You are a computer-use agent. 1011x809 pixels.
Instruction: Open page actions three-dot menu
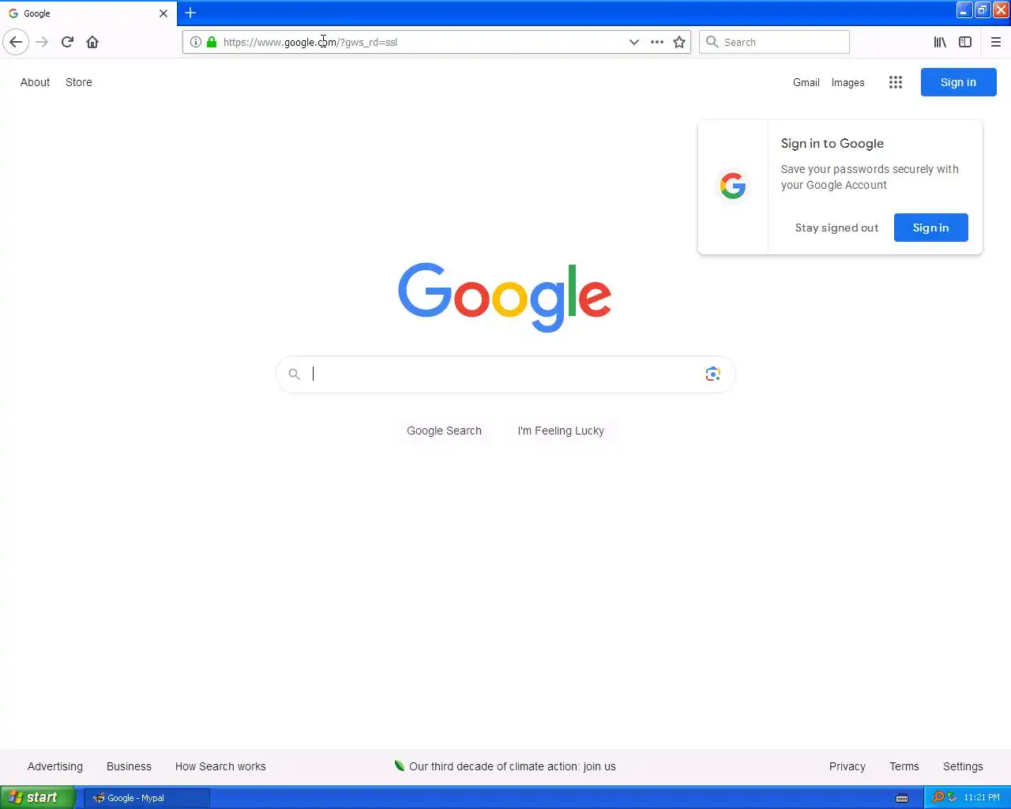point(656,42)
